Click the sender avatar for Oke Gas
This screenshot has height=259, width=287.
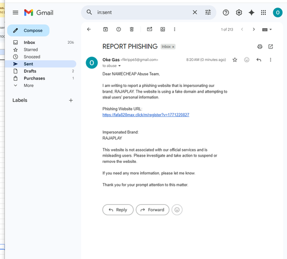coord(92,63)
